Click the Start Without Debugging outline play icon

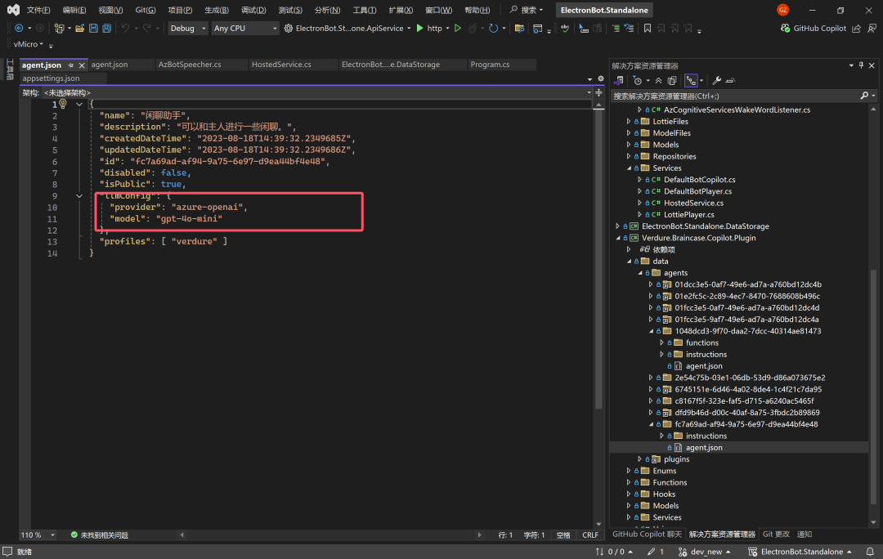pyautogui.click(x=458, y=28)
